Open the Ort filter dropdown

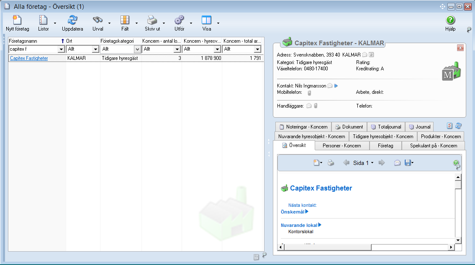[x=96, y=49]
